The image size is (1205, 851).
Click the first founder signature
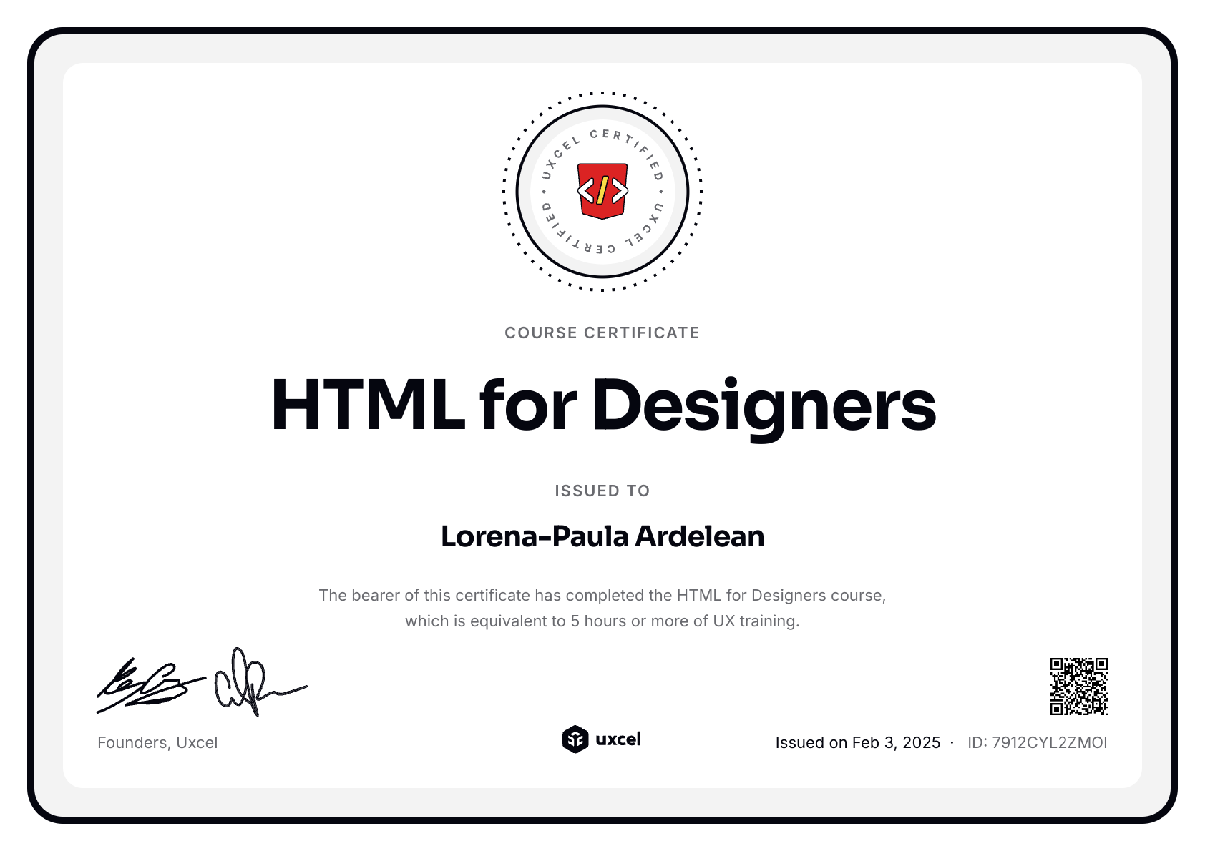click(x=149, y=685)
